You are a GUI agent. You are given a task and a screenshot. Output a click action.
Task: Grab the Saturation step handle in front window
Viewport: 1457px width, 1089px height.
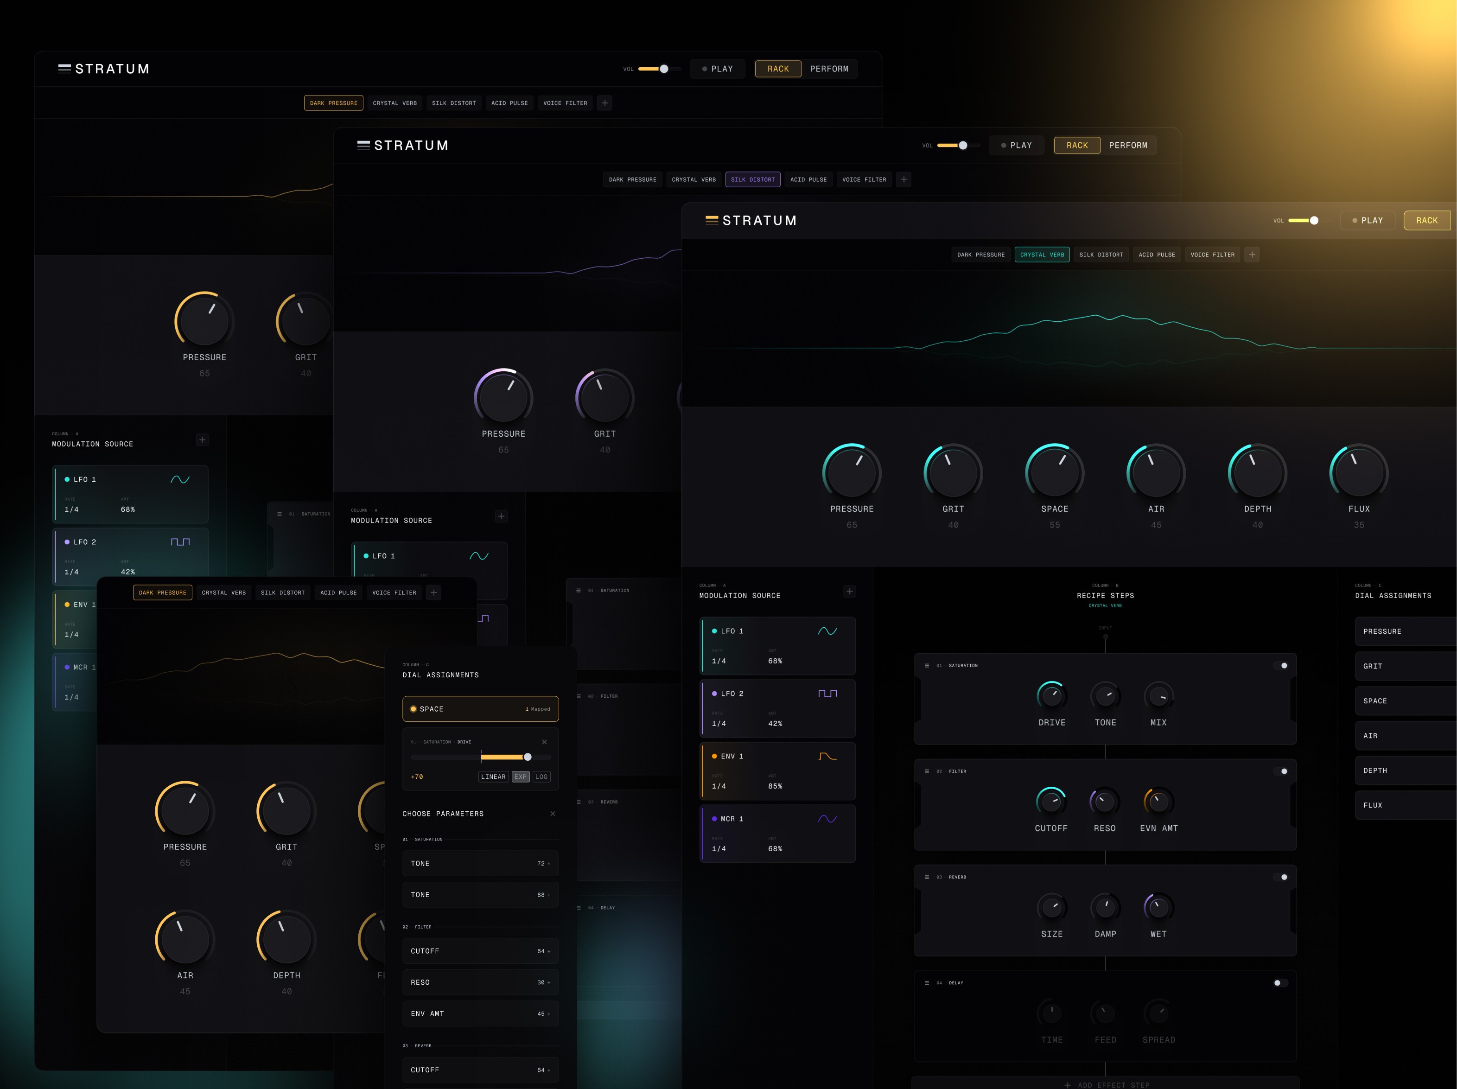927,665
